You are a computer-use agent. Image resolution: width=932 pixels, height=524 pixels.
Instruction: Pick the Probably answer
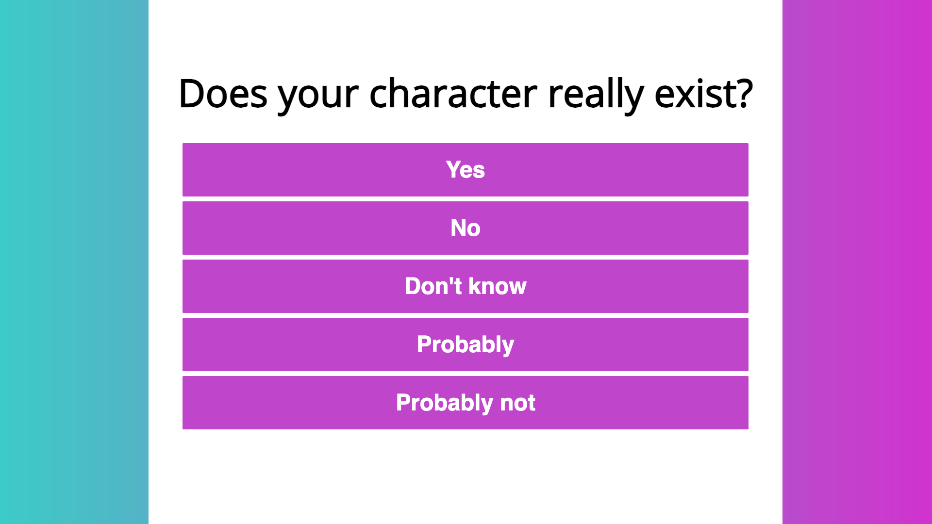click(465, 344)
